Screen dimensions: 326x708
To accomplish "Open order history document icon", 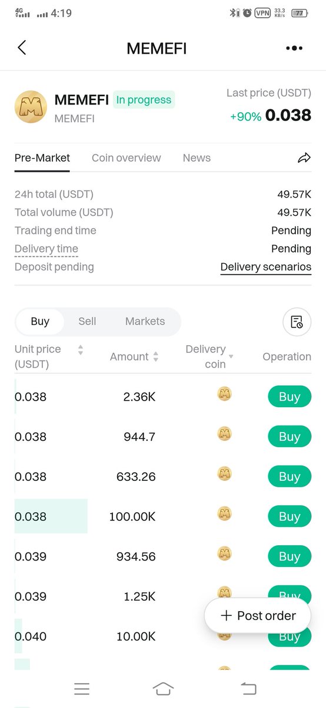I will [x=297, y=322].
